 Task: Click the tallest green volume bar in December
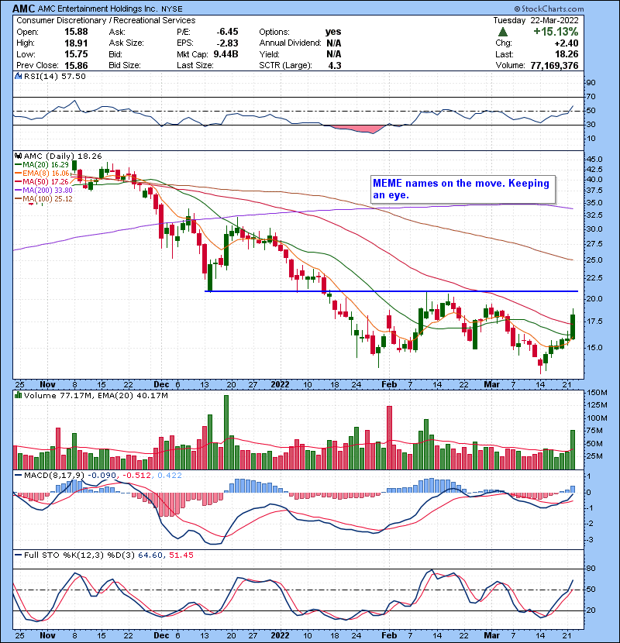[x=226, y=432]
